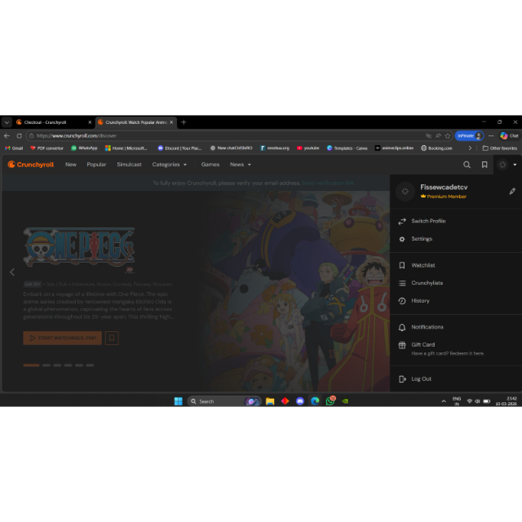Screen dimensions: 522x522
Task: Open WhatsApp from the Windows taskbar
Action: pos(330,401)
